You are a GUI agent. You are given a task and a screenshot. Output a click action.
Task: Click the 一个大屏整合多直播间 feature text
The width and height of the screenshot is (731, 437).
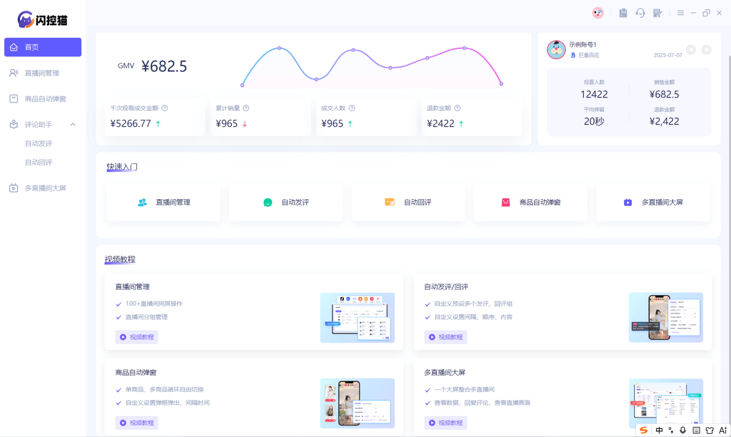(x=464, y=389)
